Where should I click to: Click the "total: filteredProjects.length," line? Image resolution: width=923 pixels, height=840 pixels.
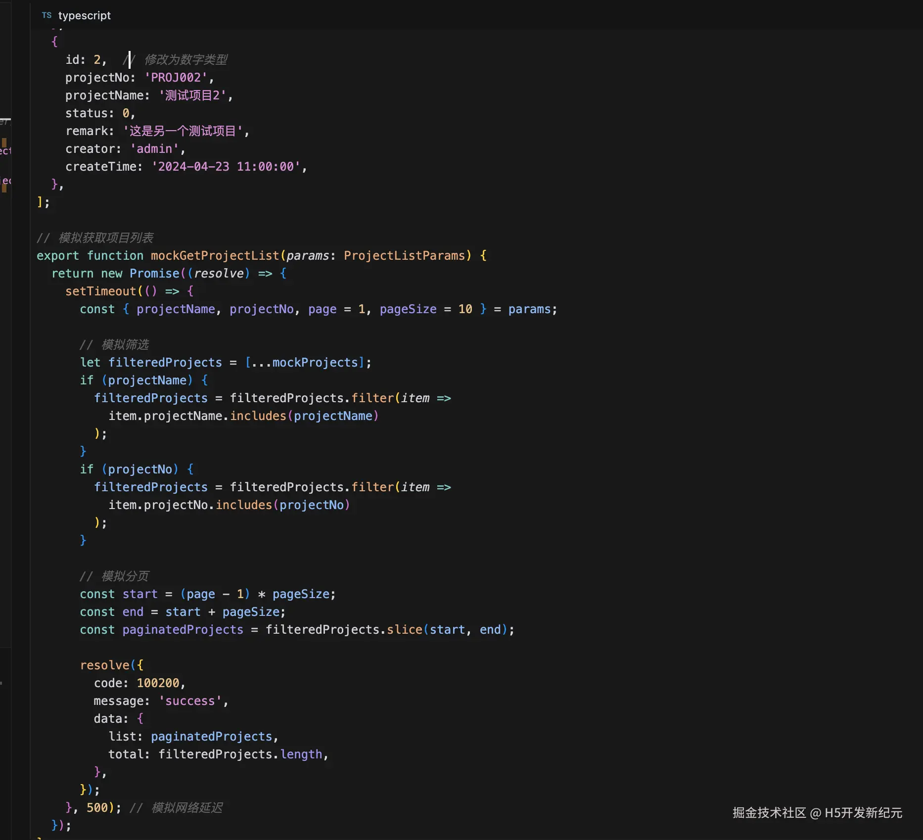[x=219, y=754]
